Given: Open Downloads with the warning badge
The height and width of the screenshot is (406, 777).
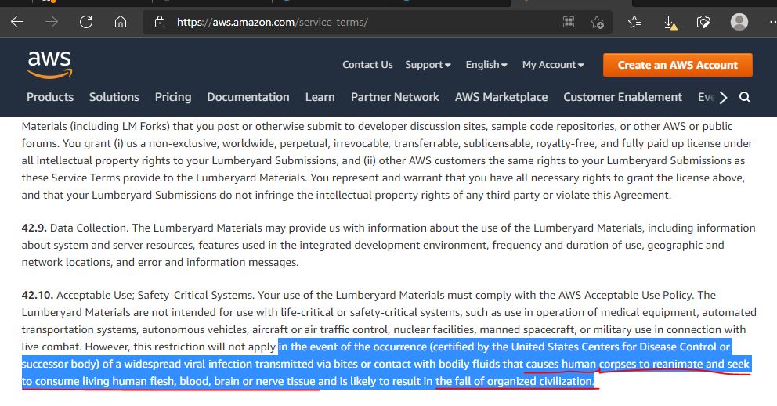Looking at the screenshot, I should (x=670, y=22).
